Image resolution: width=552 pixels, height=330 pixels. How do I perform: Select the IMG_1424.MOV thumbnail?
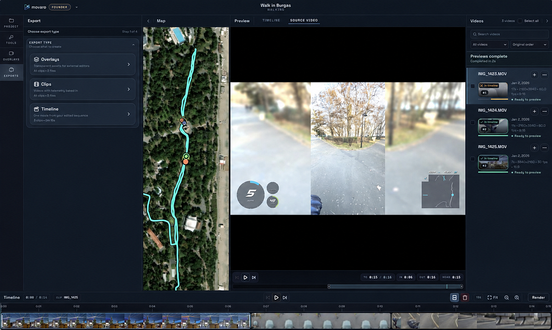(x=493, y=126)
